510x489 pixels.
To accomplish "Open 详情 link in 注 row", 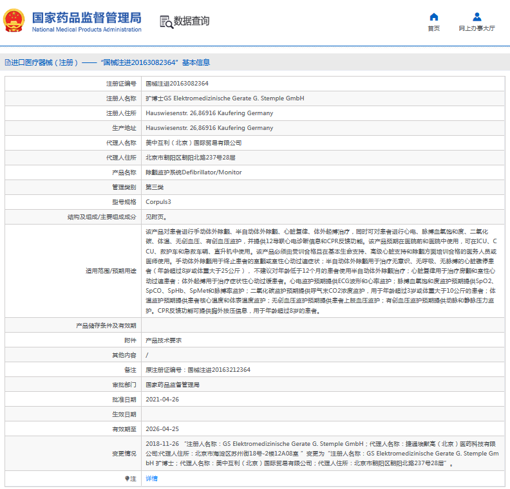I will point(151,478).
